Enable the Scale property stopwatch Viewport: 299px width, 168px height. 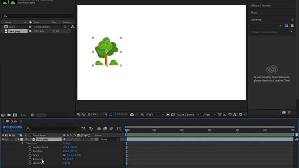click(30, 155)
